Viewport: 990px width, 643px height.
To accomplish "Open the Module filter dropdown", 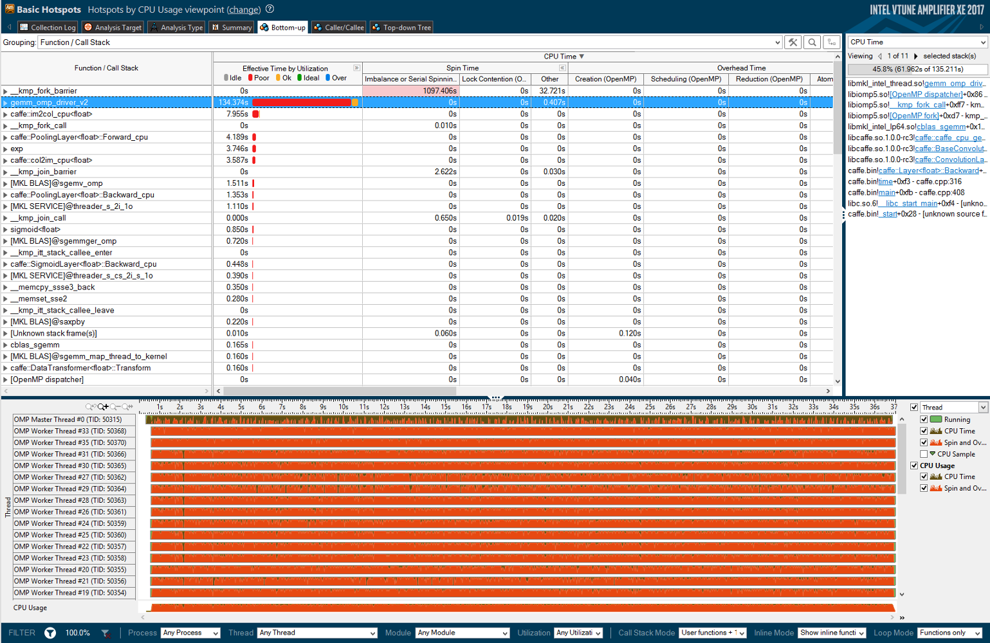I will pyautogui.click(x=463, y=633).
